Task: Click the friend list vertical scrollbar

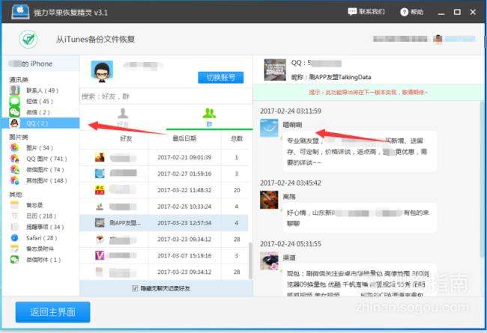Action: pos(250,260)
